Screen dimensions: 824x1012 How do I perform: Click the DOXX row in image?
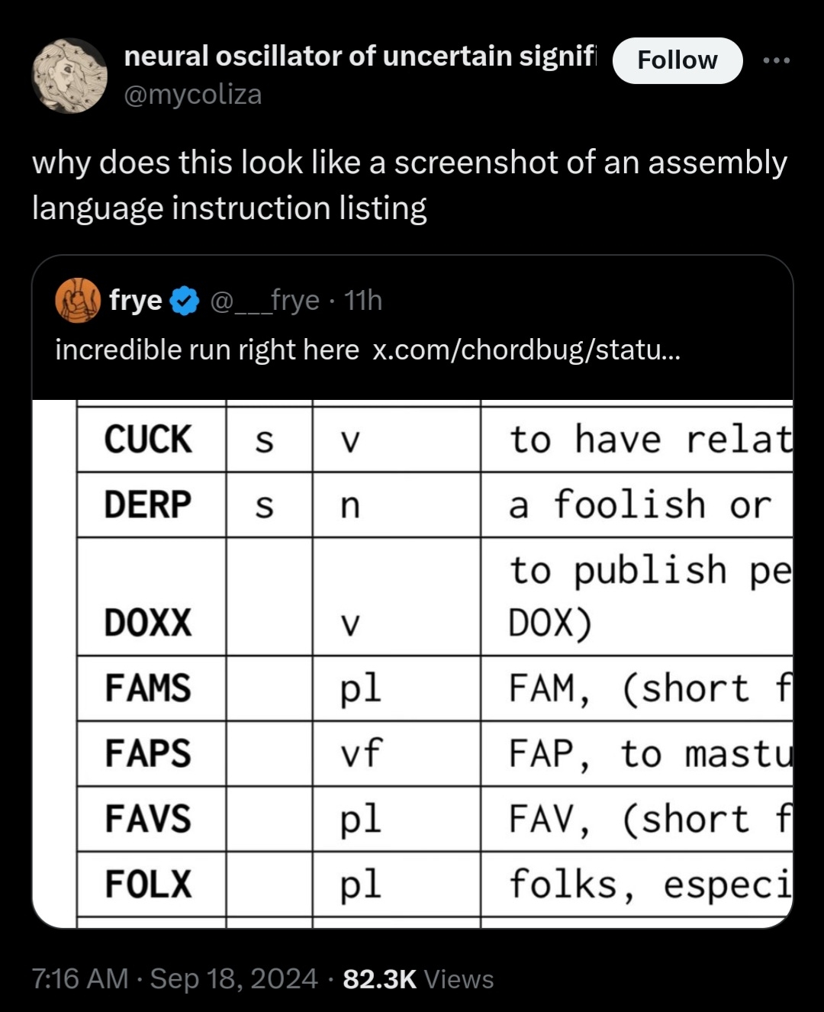[149, 623]
